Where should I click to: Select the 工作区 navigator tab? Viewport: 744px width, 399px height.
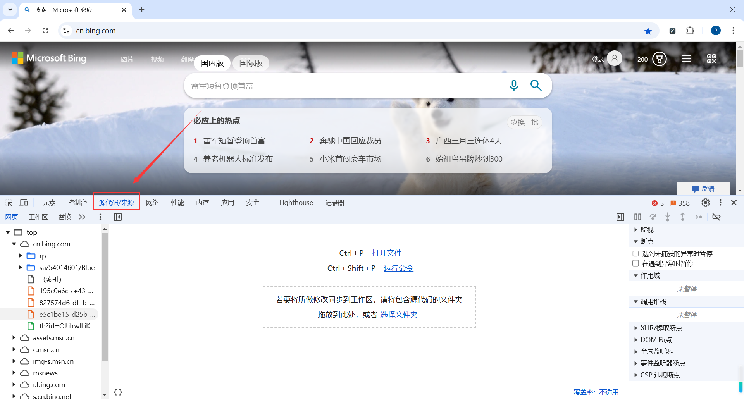tap(38, 217)
